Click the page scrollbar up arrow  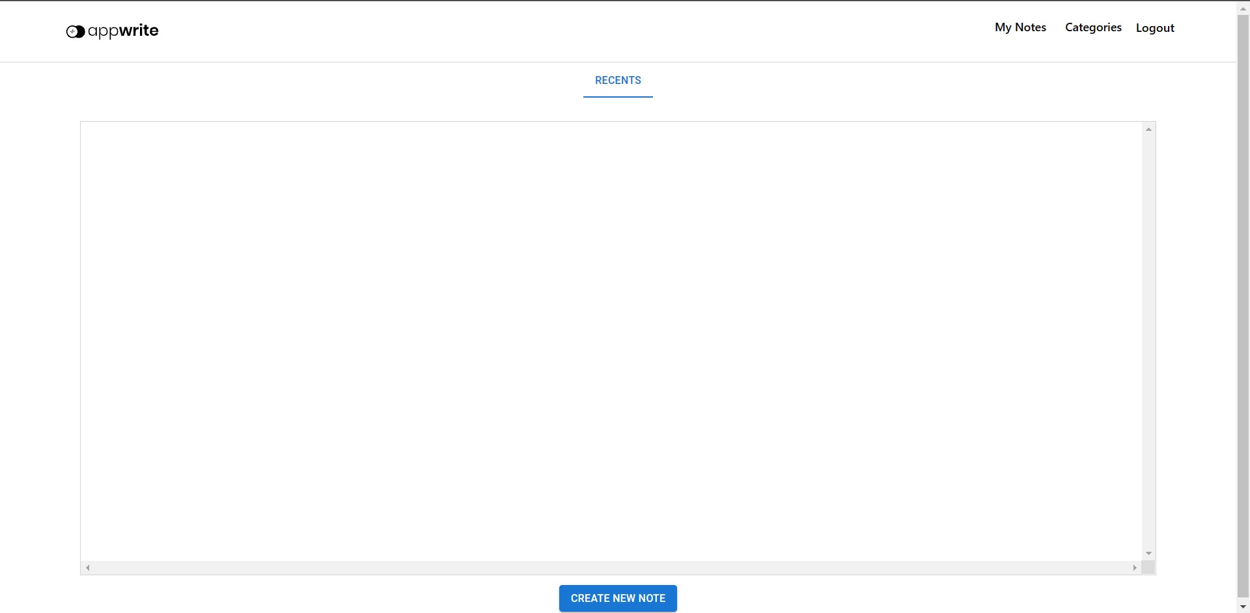pyautogui.click(x=1243, y=8)
